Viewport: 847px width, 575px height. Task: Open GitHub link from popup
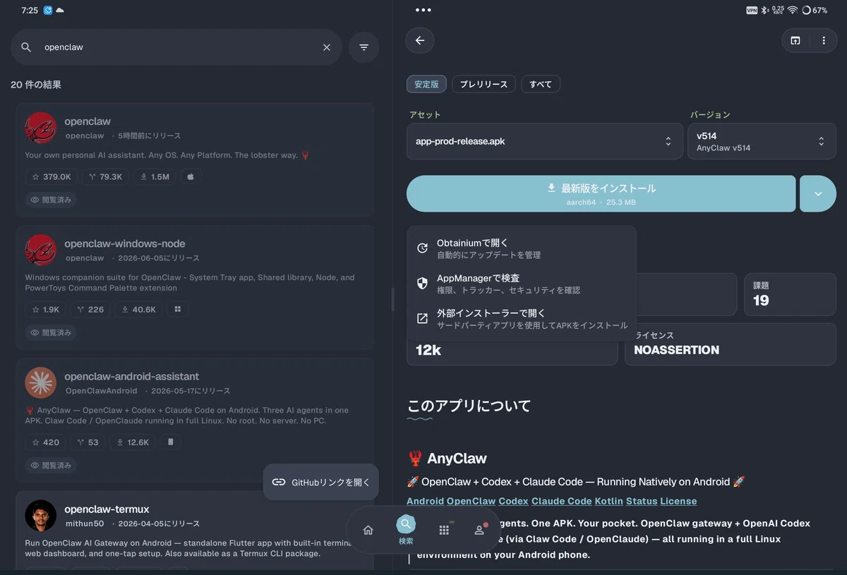tap(321, 482)
